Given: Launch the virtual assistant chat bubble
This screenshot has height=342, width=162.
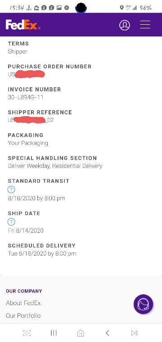Looking at the screenshot, I should point(143,304).
